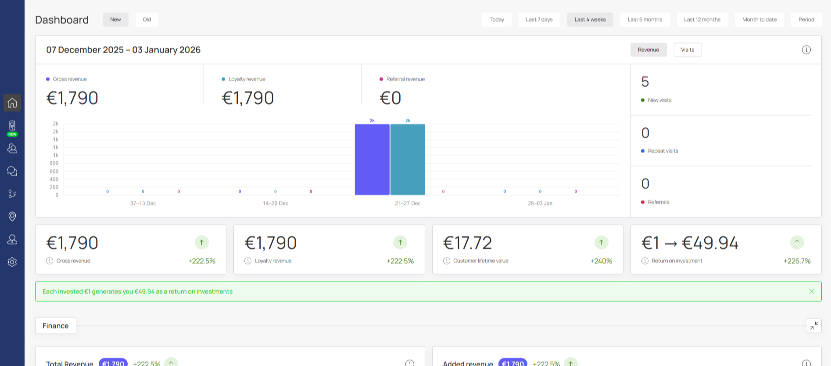The height and width of the screenshot is (366, 831).
Task: Toggle the chart to Visits view
Action: click(x=688, y=50)
